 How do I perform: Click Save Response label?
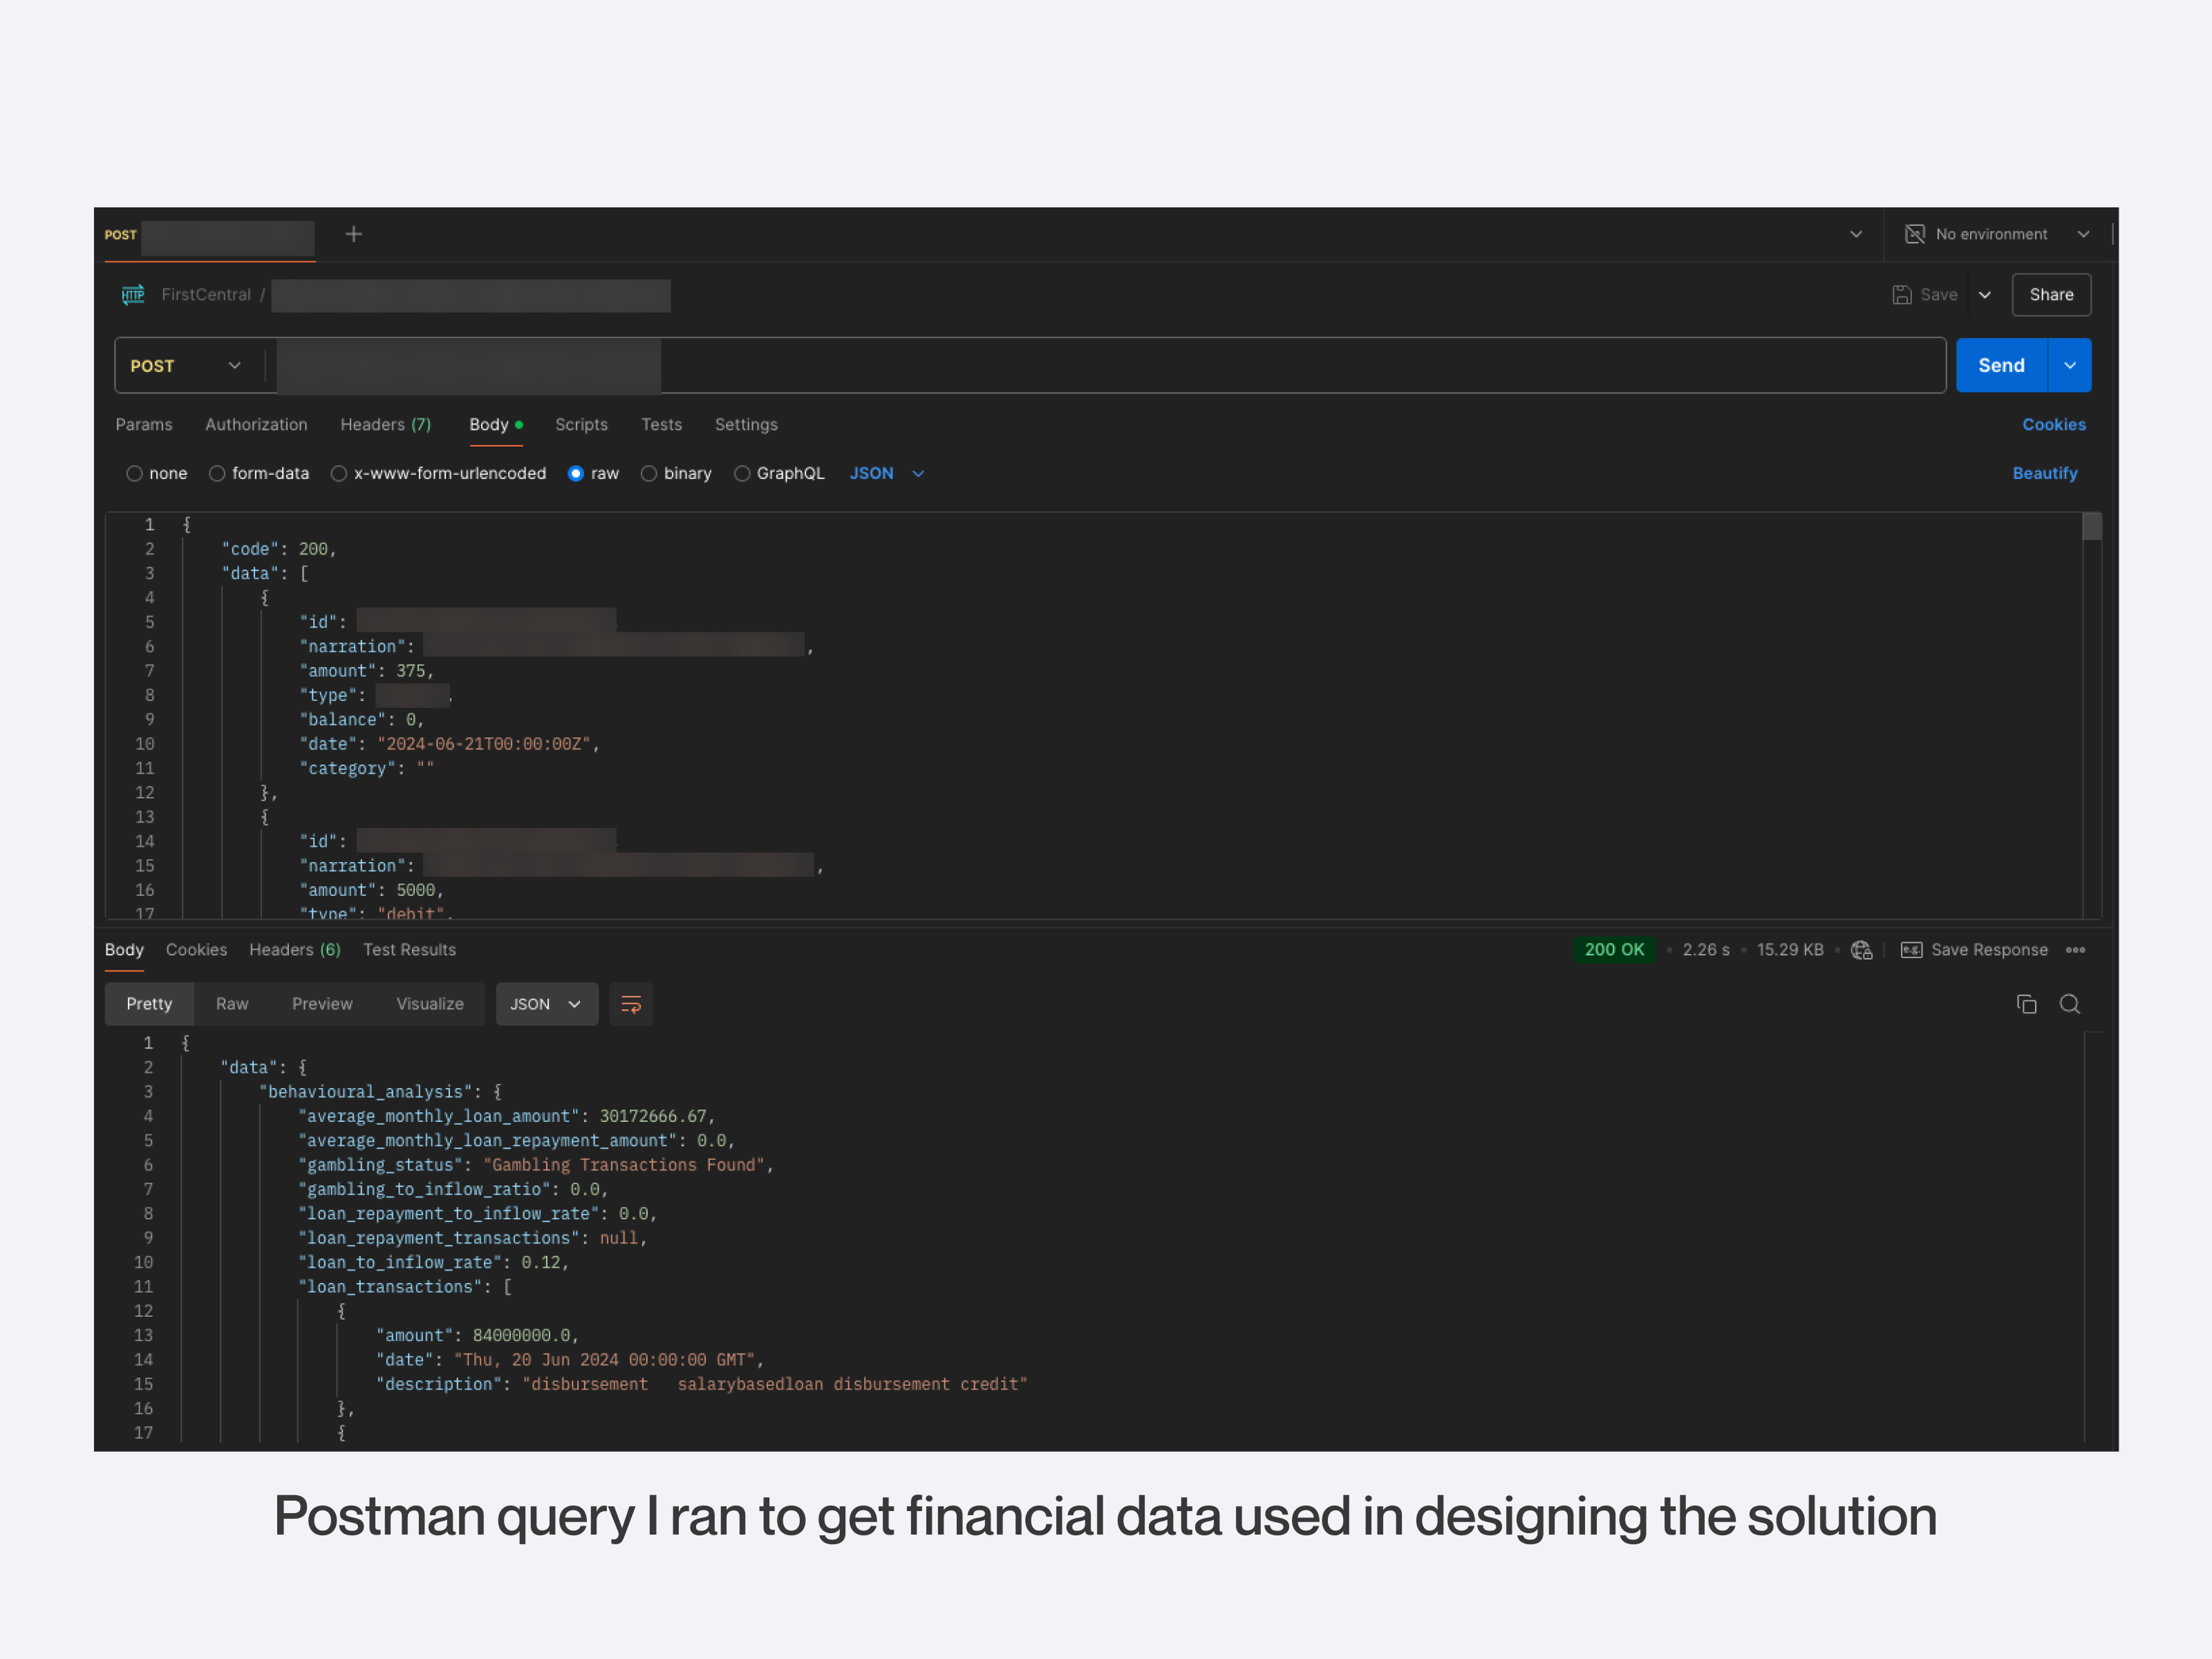coord(1988,950)
